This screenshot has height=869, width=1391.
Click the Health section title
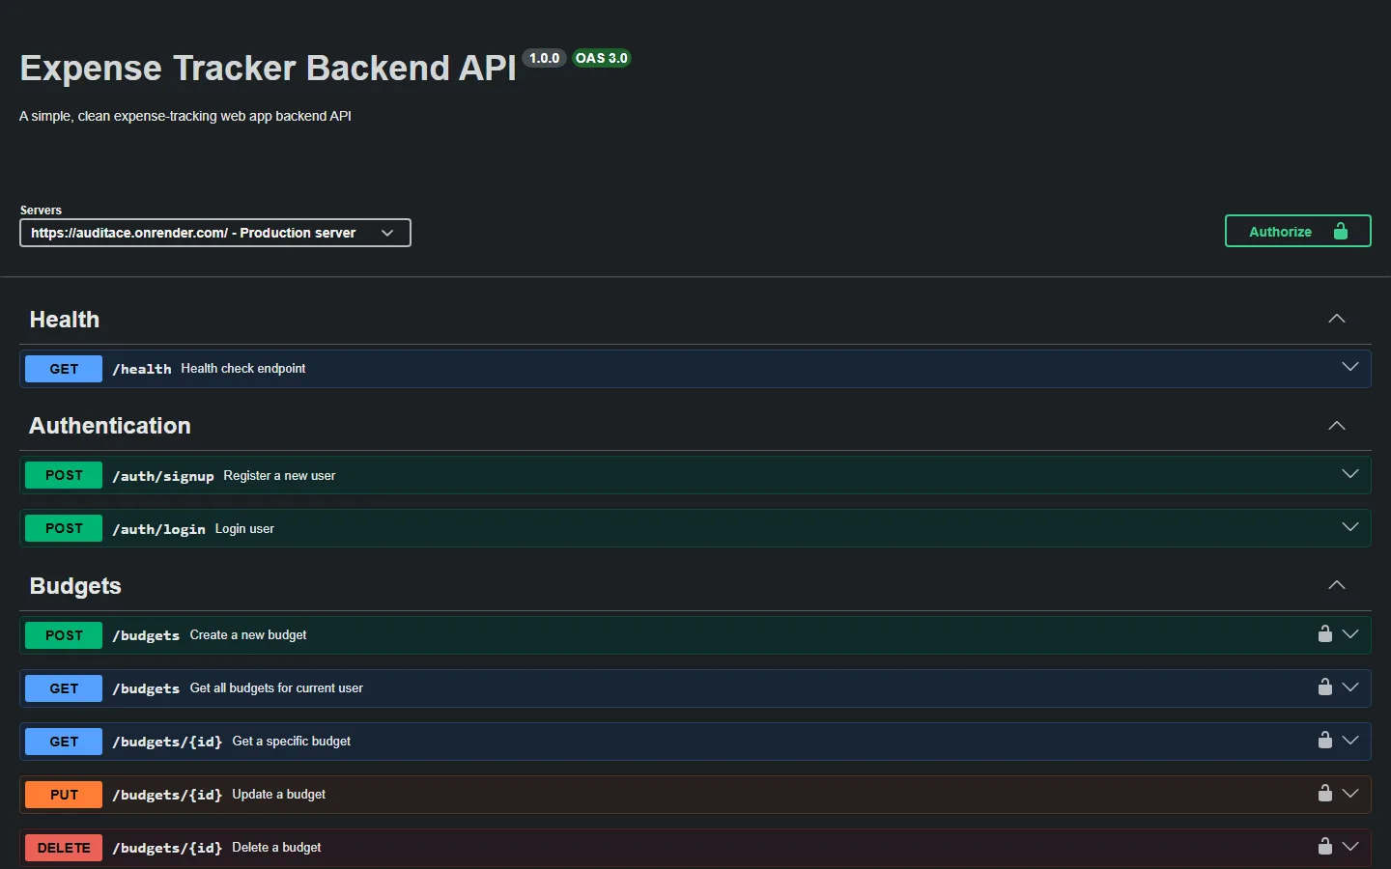(65, 320)
